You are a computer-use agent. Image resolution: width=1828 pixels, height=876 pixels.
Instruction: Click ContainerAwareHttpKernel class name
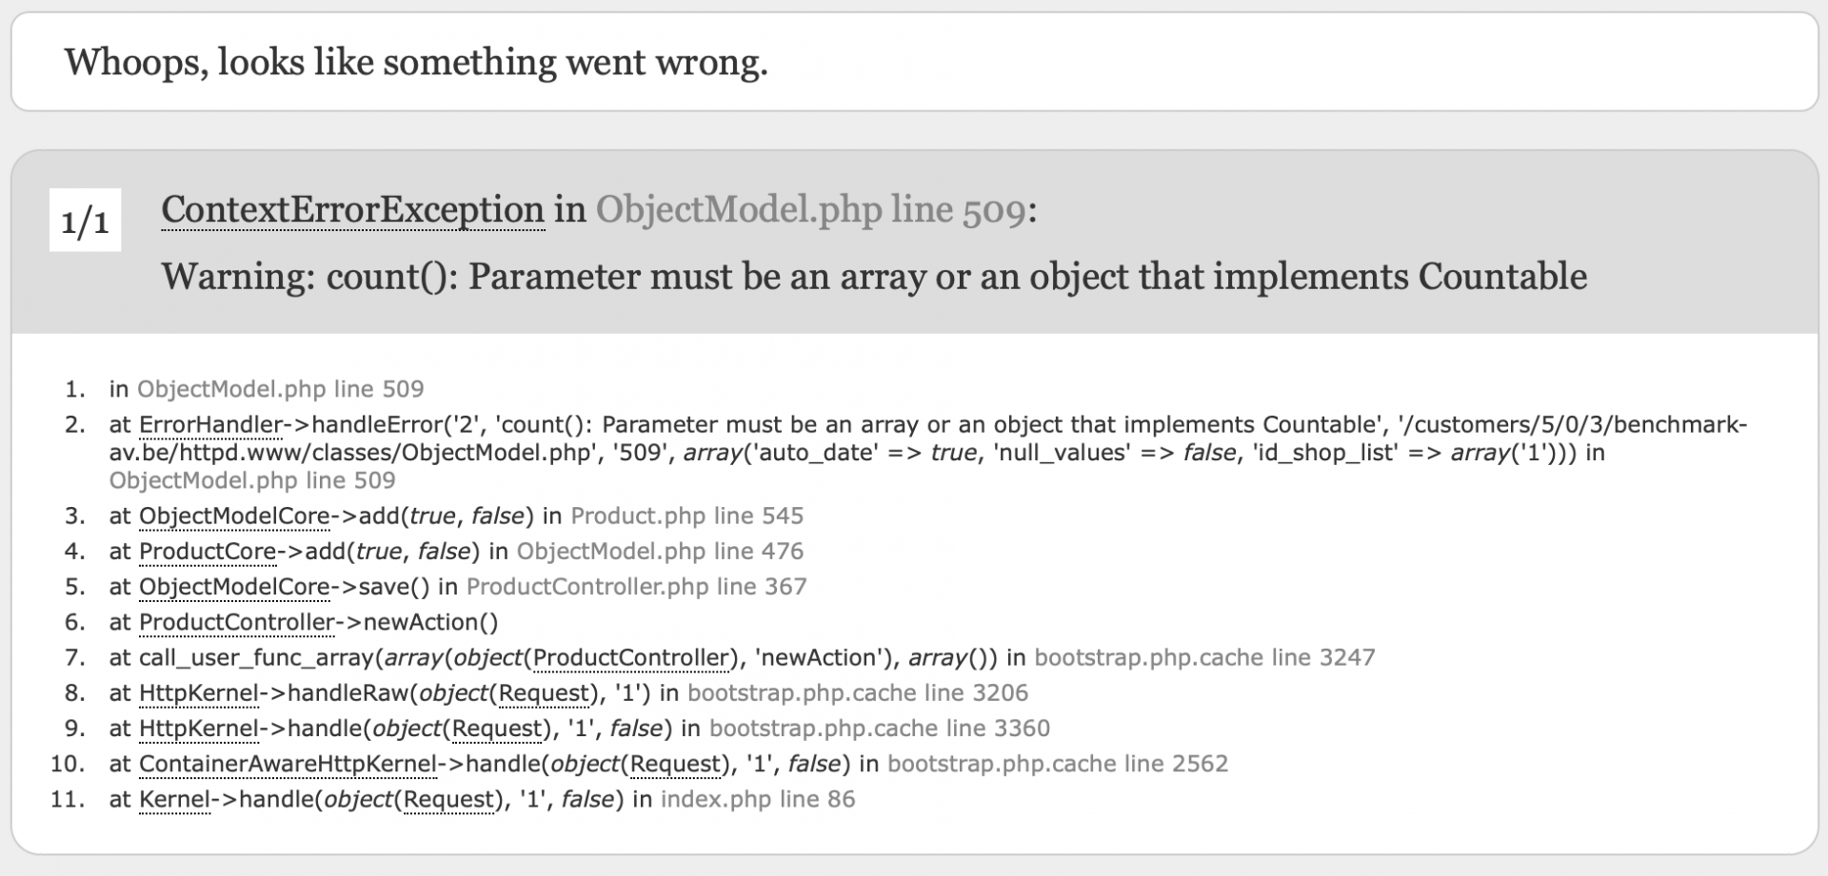[x=288, y=764]
